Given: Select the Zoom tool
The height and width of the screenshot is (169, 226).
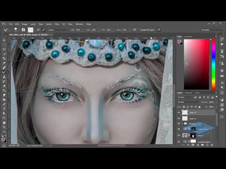Looking at the screenshot, I should 4,127.
